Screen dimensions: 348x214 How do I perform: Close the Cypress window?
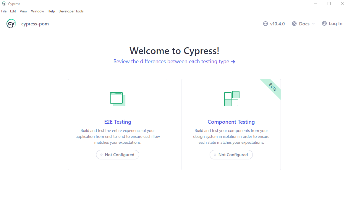(x=342, y=4)
